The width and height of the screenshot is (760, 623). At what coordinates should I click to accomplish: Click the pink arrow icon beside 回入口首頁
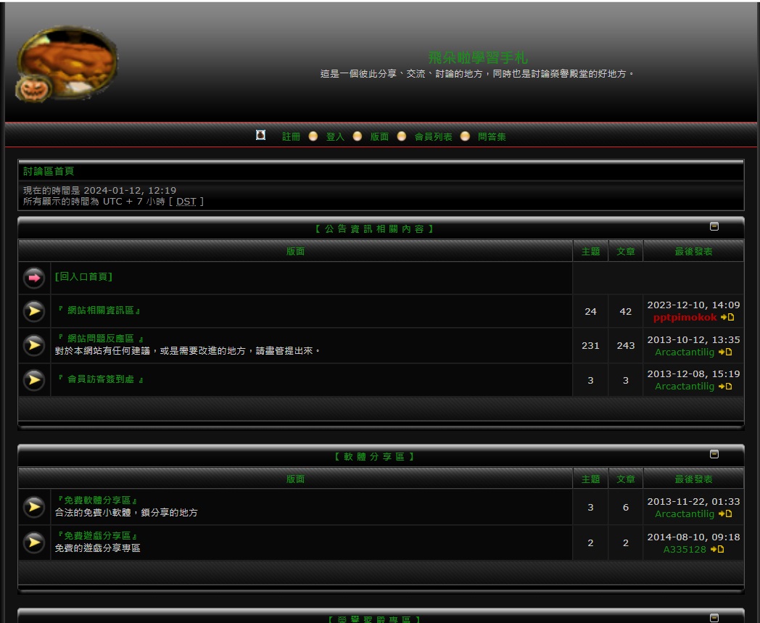pyautogui.click(x=34, y=278)
